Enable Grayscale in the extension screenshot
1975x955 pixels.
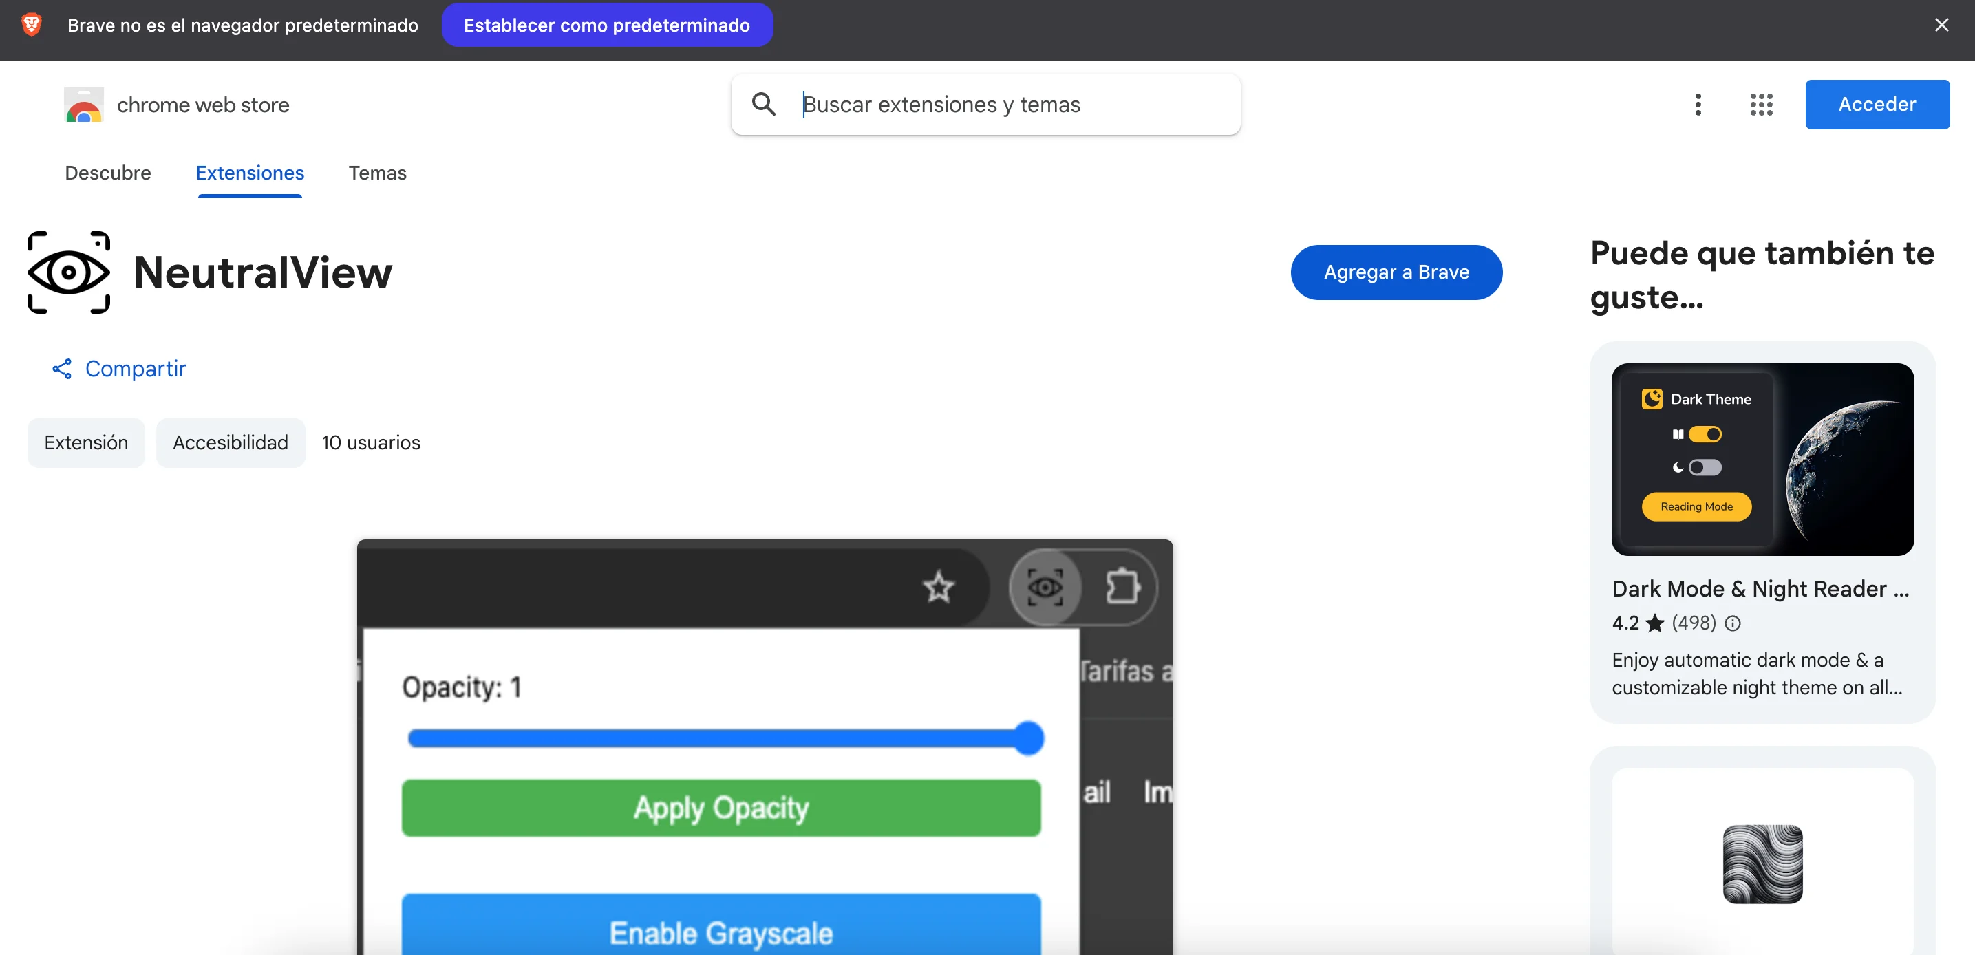coord(720,932)
